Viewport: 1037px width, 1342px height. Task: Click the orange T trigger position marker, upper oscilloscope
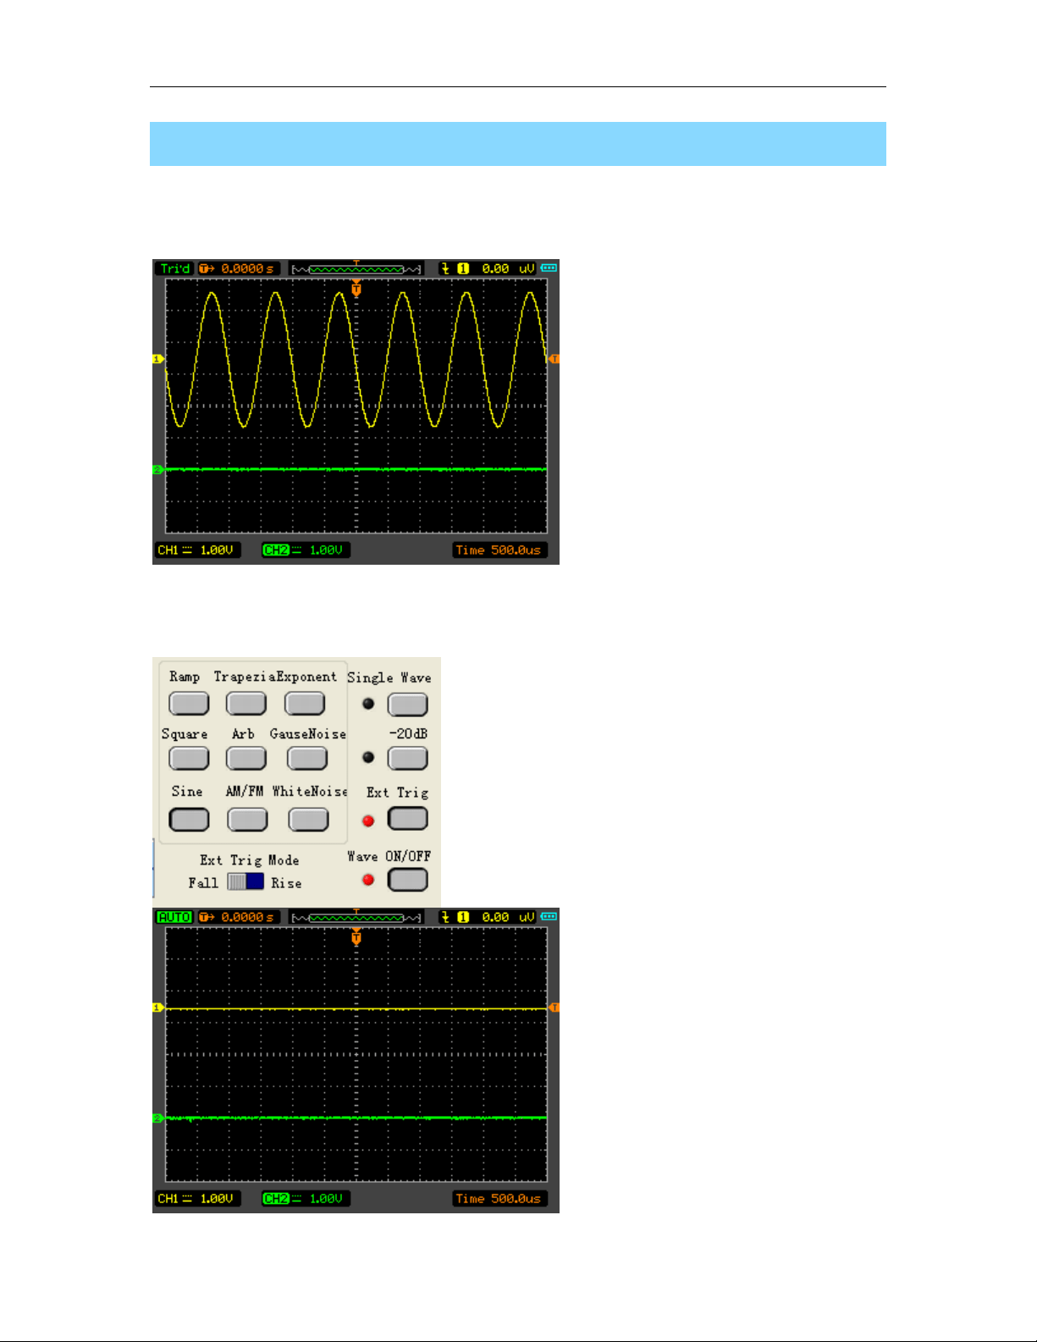(x=356, y=288)
